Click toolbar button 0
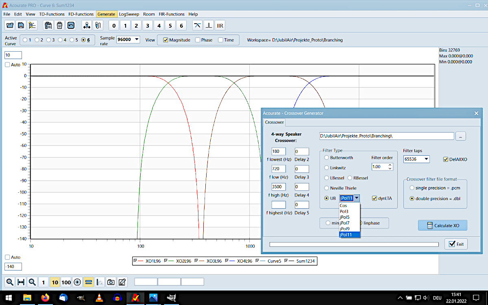488x305 pixels. coord(114,26)
